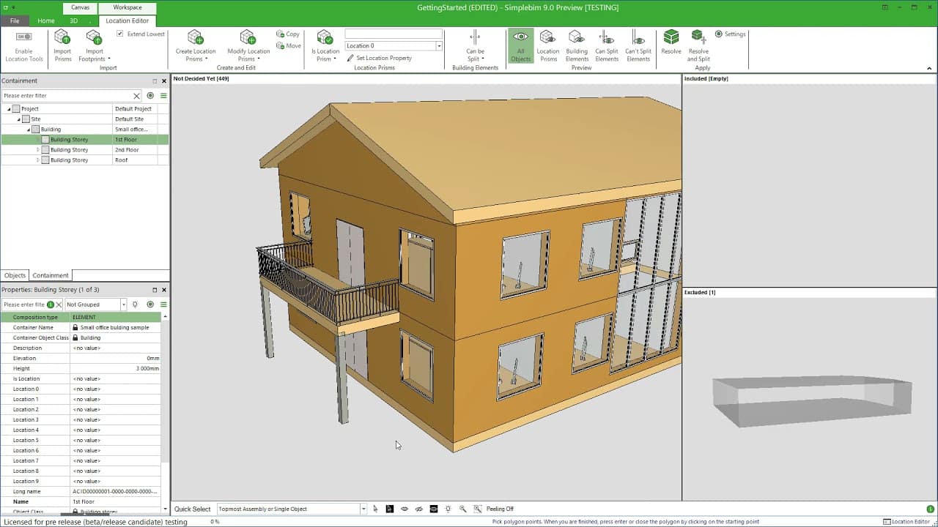This screenshot has height=527, width=938.
Task: Click the Containment filter input field
Action: (66, 96)
